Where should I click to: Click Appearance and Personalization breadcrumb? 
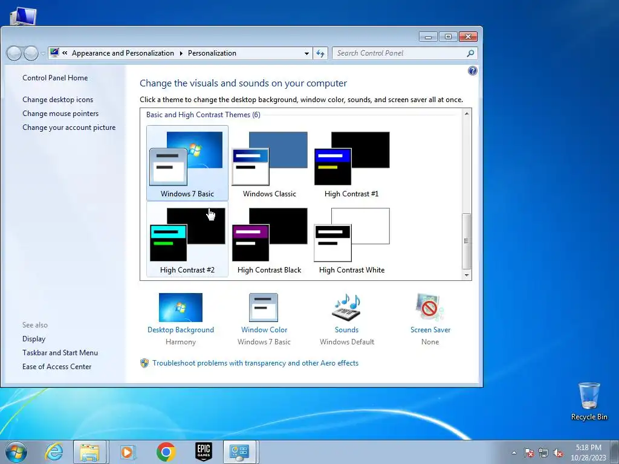point(123,53)
